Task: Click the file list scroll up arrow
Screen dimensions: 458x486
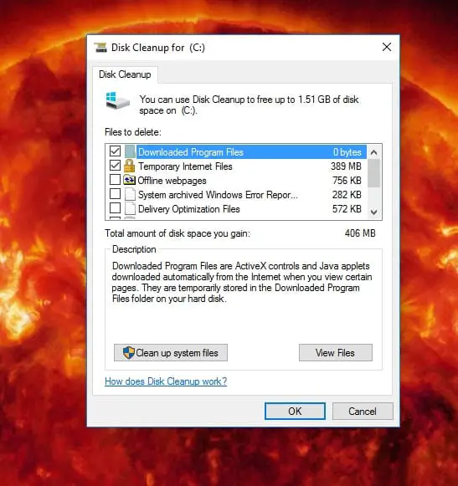Action: (374, 152)
